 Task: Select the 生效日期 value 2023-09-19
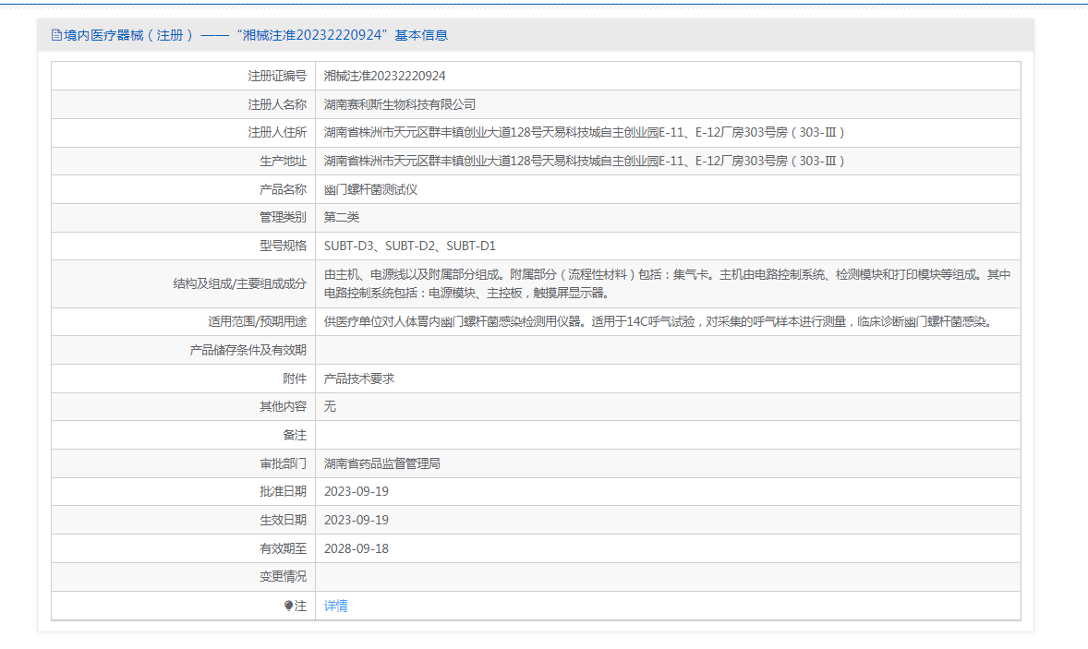(356, 520)
